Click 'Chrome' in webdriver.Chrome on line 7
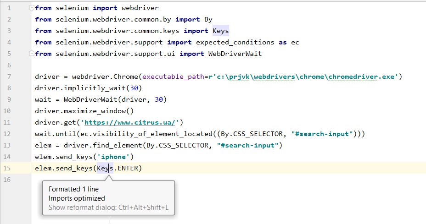Image resolution: width=426 pixels, height=224 pixels. coord(125,77)
